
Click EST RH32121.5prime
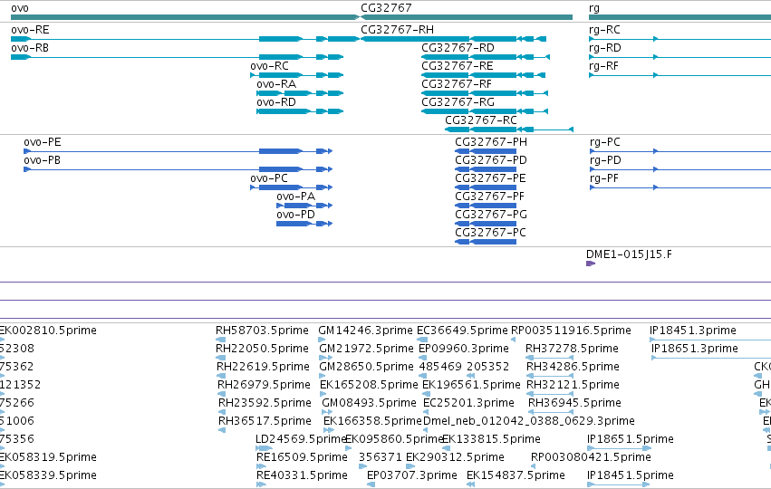[x=573, y=385]
